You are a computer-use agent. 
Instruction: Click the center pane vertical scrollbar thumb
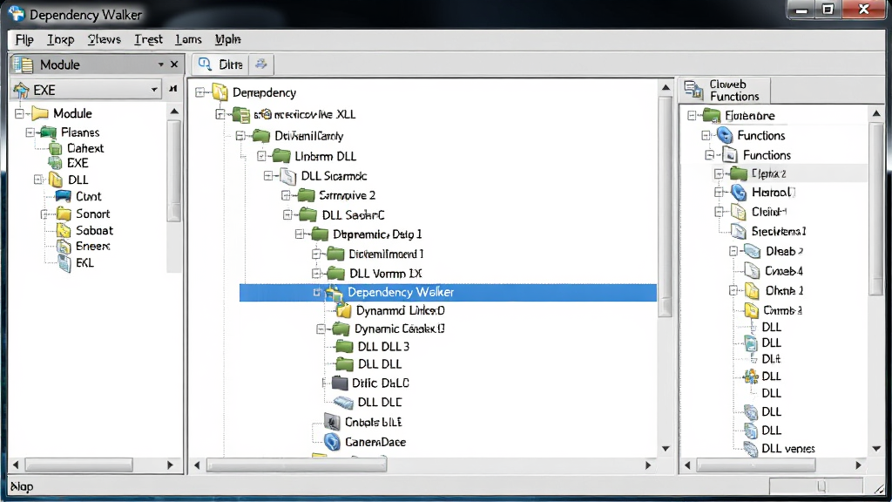click(x=666, y=207)
